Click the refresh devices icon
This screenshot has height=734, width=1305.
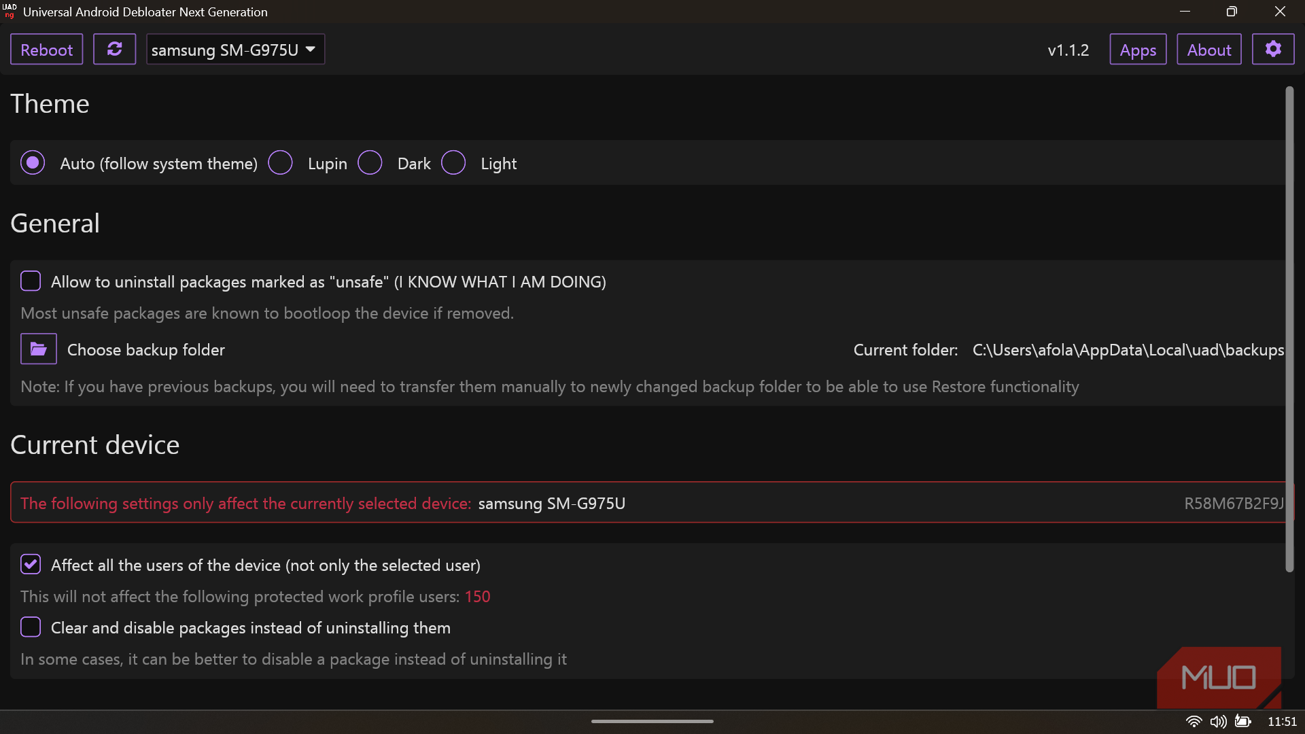pyautogui.click(x=114, y=49)
